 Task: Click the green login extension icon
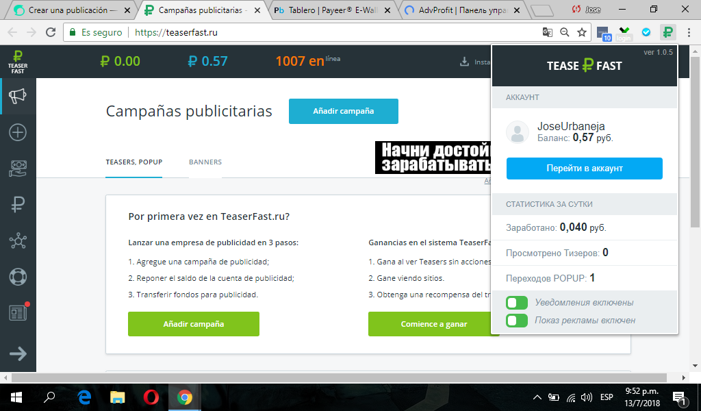(x=624, y=33)
